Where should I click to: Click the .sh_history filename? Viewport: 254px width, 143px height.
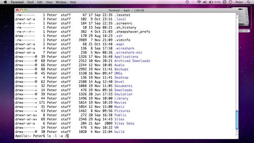(125, 27)
